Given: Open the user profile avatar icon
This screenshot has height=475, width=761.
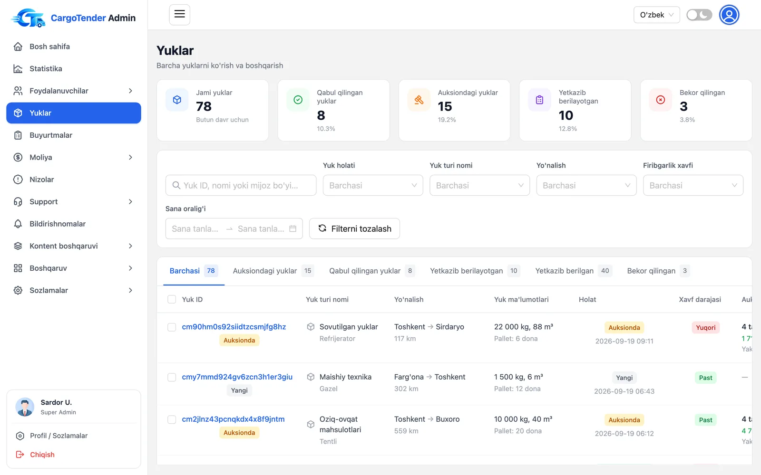Looking at the screenshot, I should (x=729, y=15).
